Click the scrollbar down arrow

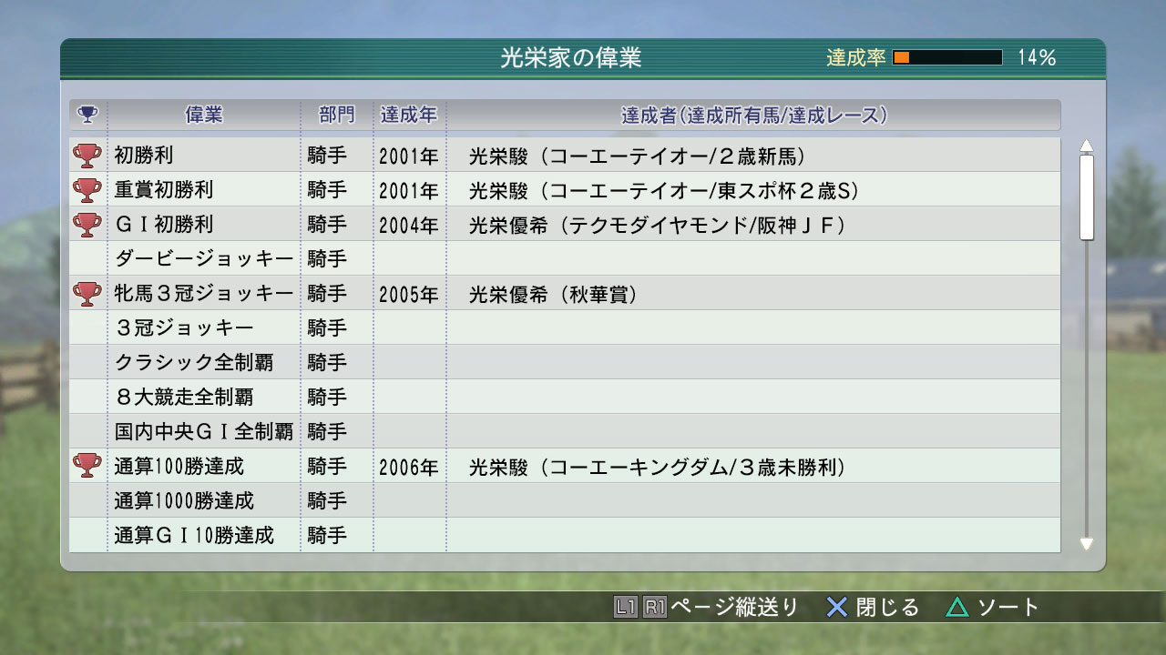coord(1086,544)
